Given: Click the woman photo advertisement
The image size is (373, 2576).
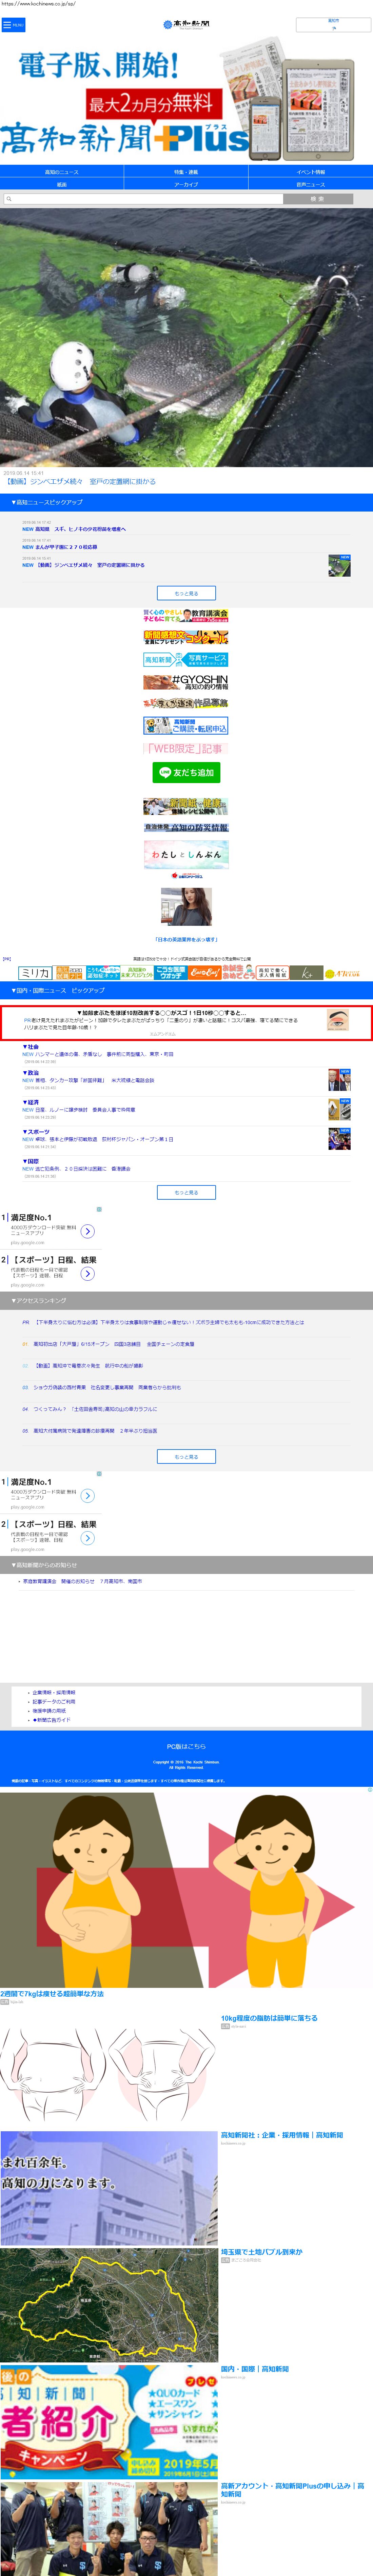Looking at the screenshot, I should [186, 907].
